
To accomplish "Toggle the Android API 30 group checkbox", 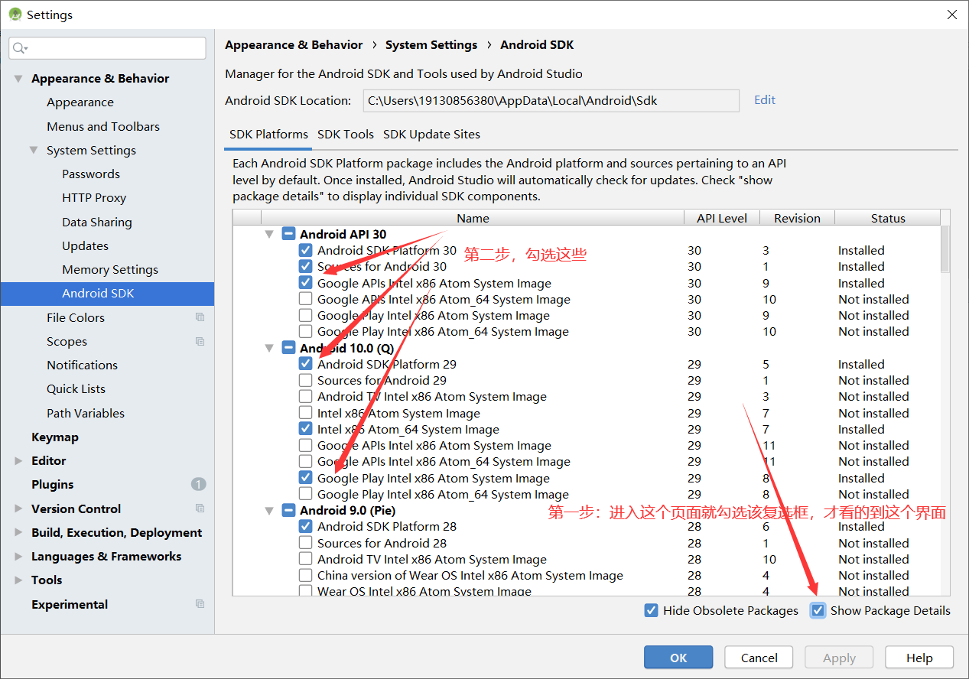I will tap(288, 234).
